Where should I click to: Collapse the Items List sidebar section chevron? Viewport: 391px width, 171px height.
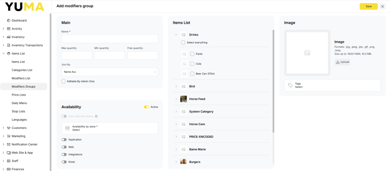[3, 54]
